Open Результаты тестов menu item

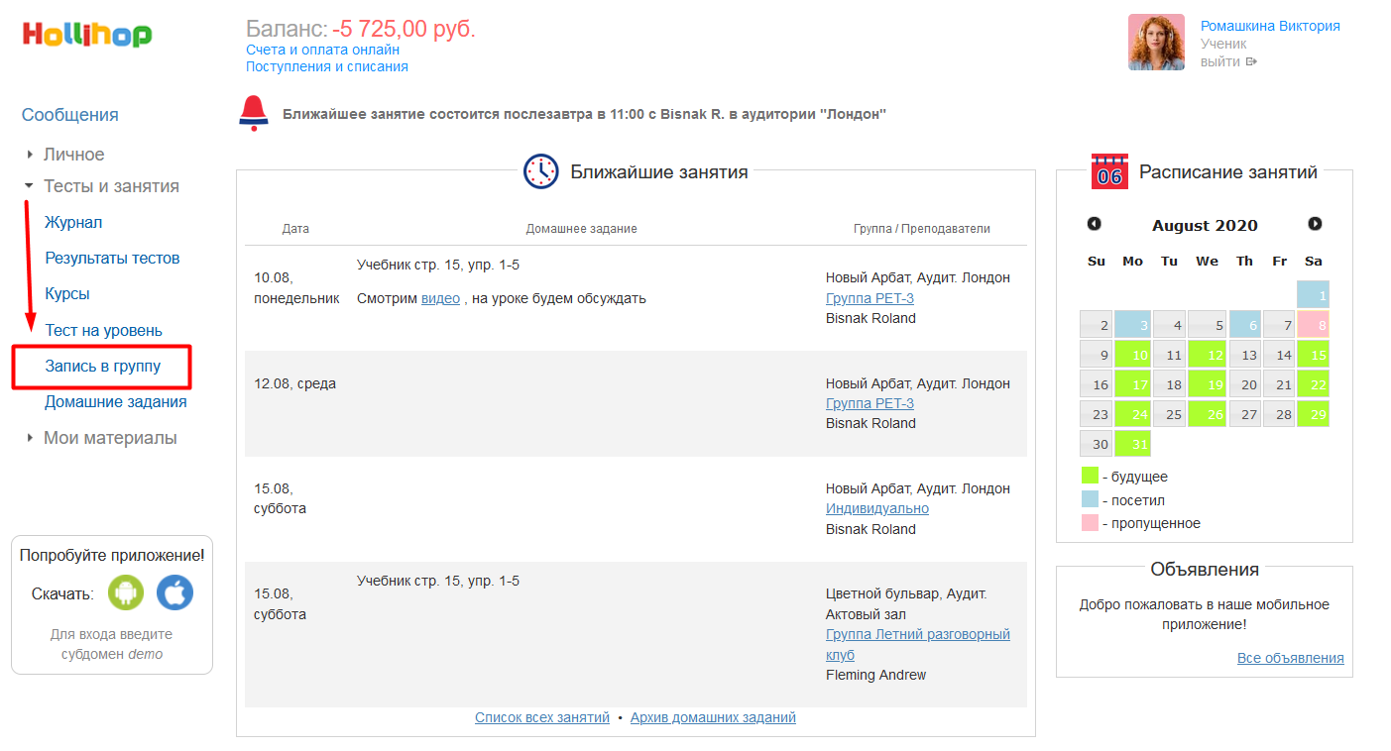113,259
